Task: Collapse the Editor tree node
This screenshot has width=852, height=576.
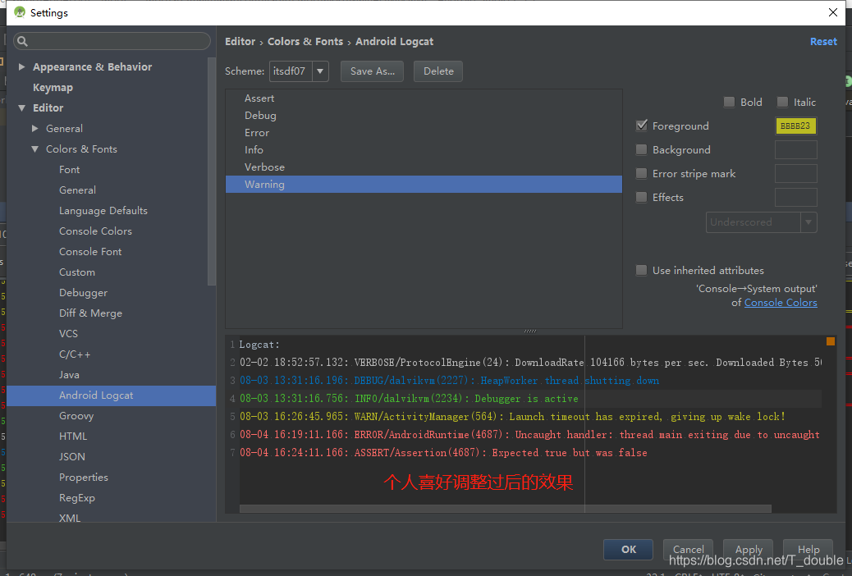Action: (21, 108)
